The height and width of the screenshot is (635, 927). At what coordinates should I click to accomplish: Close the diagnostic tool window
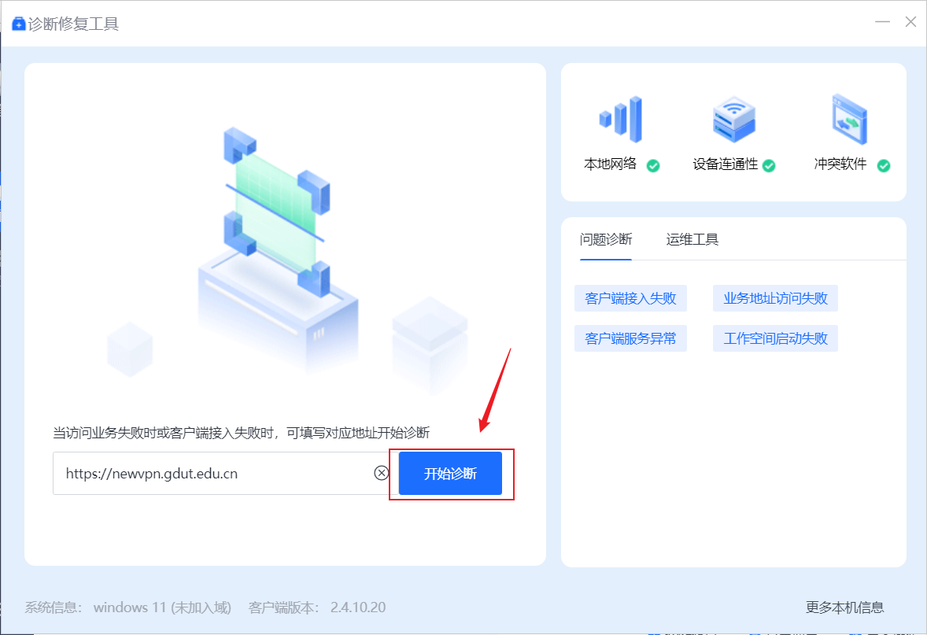(910, 22)
